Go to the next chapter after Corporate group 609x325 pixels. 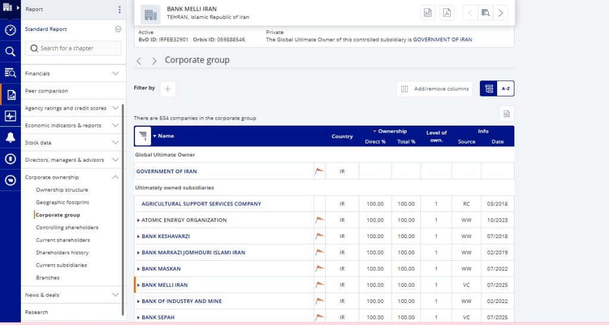coord(154,61)
